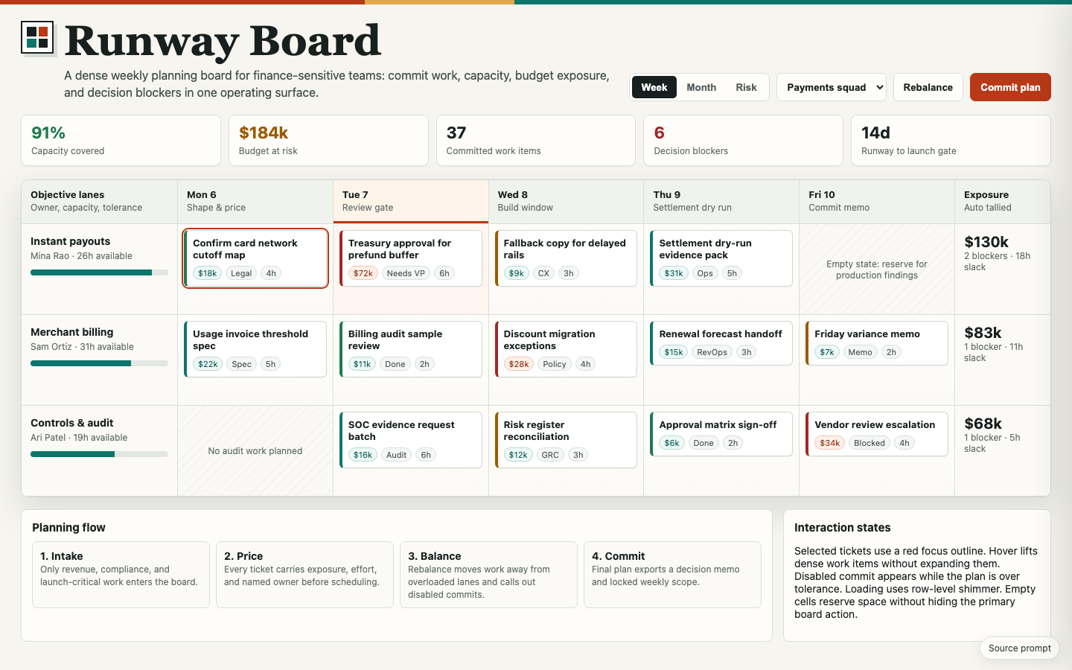Select the 1. Intake planning step
The width and height of the screenshot is (1072, 670).
point(121,575)
